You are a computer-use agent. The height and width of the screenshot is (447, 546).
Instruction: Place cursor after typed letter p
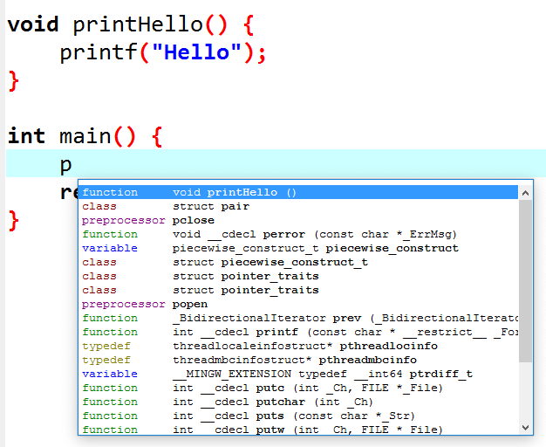(72, 164)
